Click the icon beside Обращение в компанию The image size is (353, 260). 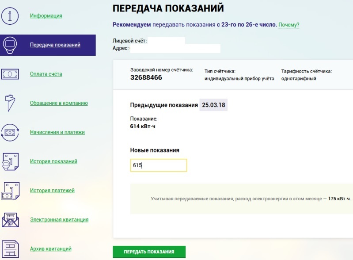point(11,103)
